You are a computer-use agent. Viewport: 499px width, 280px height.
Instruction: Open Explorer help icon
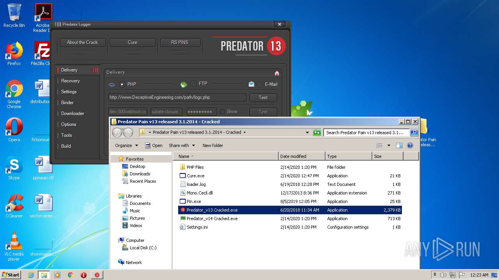[x=410, y=145]
